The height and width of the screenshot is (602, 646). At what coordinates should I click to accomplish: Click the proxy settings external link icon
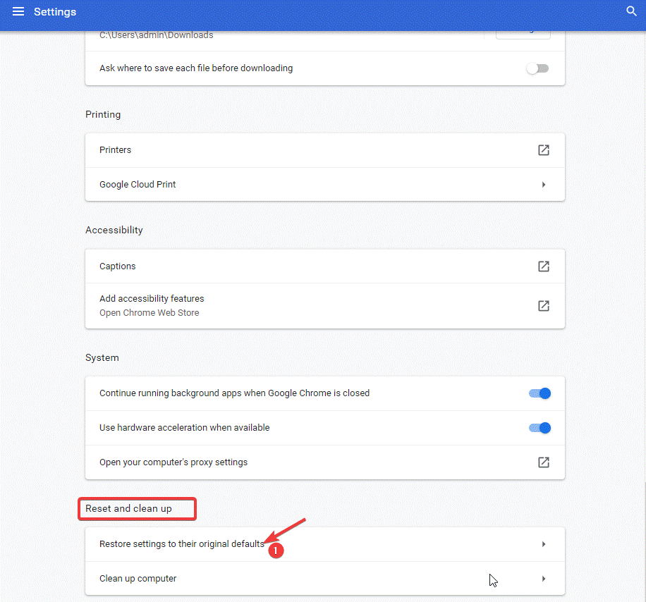pos(543,462)
